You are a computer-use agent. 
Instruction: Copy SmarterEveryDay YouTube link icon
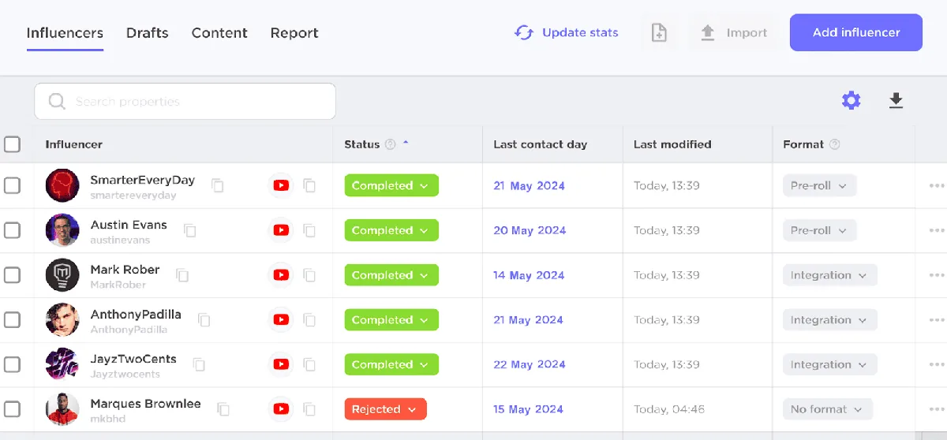point(309,185)
